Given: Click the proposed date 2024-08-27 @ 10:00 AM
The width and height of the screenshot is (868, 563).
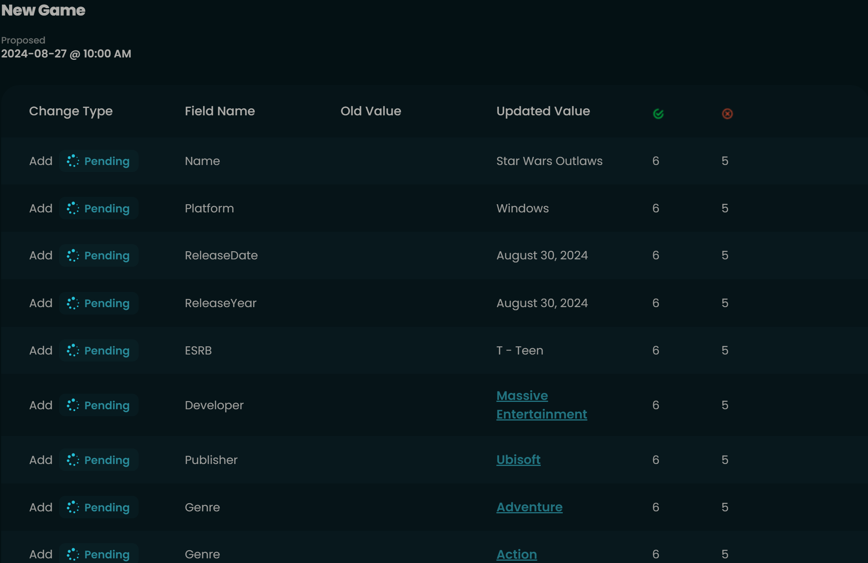Looking at the screenshot, I should pyautogui.click(x=66, y=54).
